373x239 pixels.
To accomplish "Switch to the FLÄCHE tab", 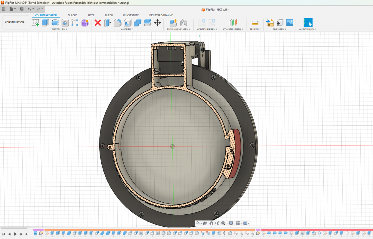I will click(x=72, y=15).
